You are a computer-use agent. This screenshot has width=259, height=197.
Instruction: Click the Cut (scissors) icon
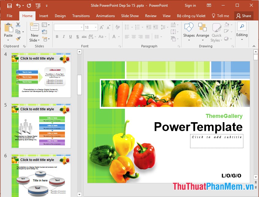17,25
